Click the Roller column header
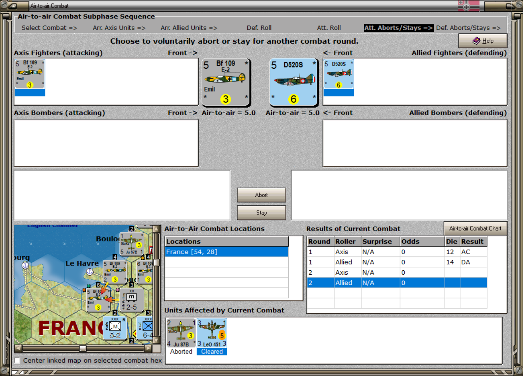The height and width of the screenshot is (376, 523). (348, 242)
